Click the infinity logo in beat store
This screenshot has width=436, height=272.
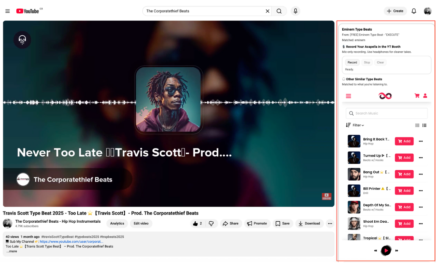click(385, 96)
